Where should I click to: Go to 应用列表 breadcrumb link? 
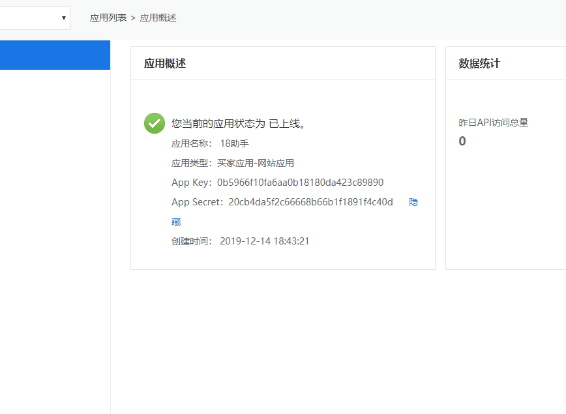click(108, 18)
